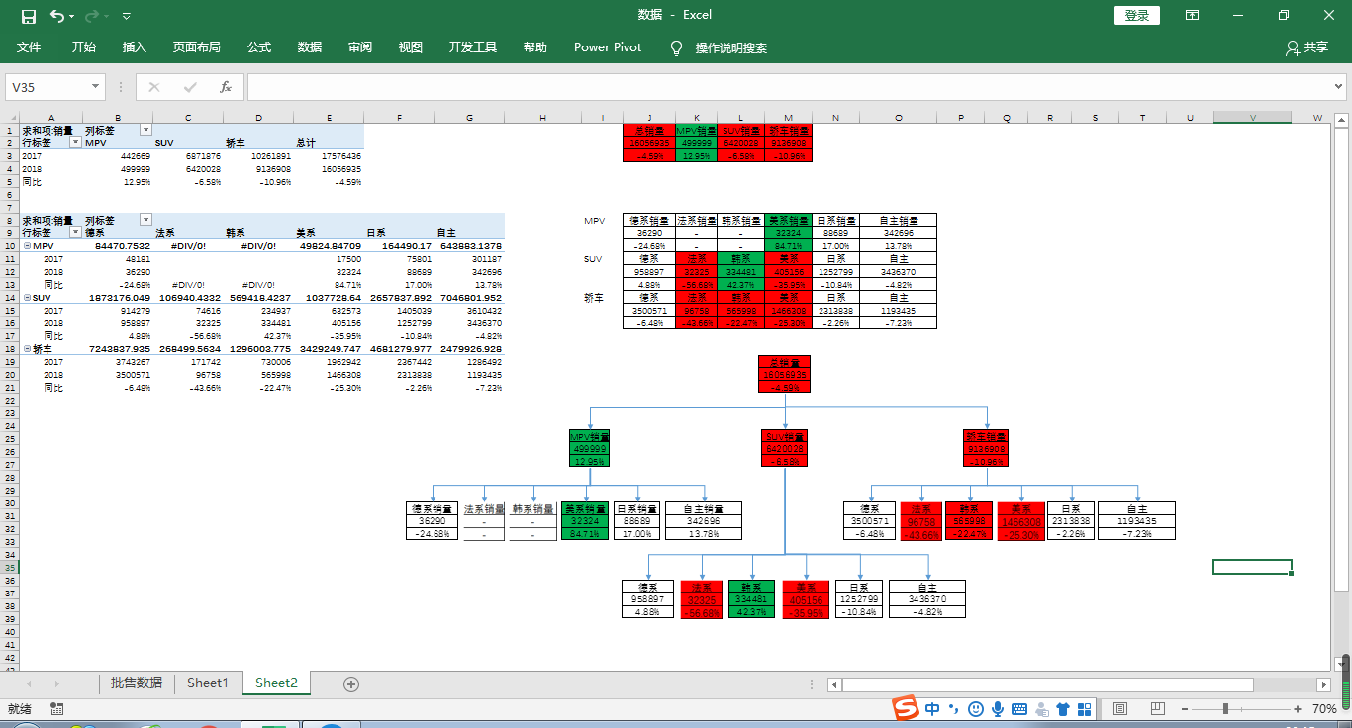Click the macro record icon in status bar

[56, 709]
